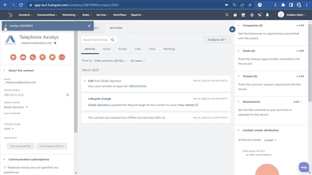Image resolution: width=312 pixels, height=175 pixels.
Task: Open browser zoom magnifier icon
Action: (234, 5)
